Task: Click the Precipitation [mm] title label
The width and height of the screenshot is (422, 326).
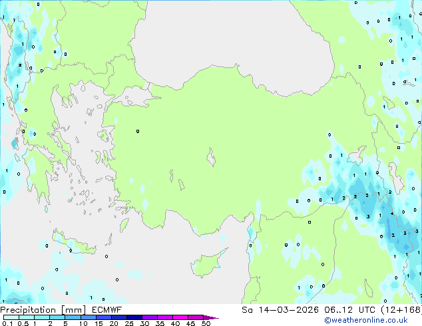Action: [x=43, y=310]
